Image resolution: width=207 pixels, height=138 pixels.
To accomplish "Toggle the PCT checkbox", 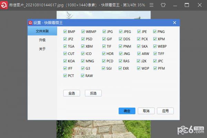I will click(x=65, y=76).
